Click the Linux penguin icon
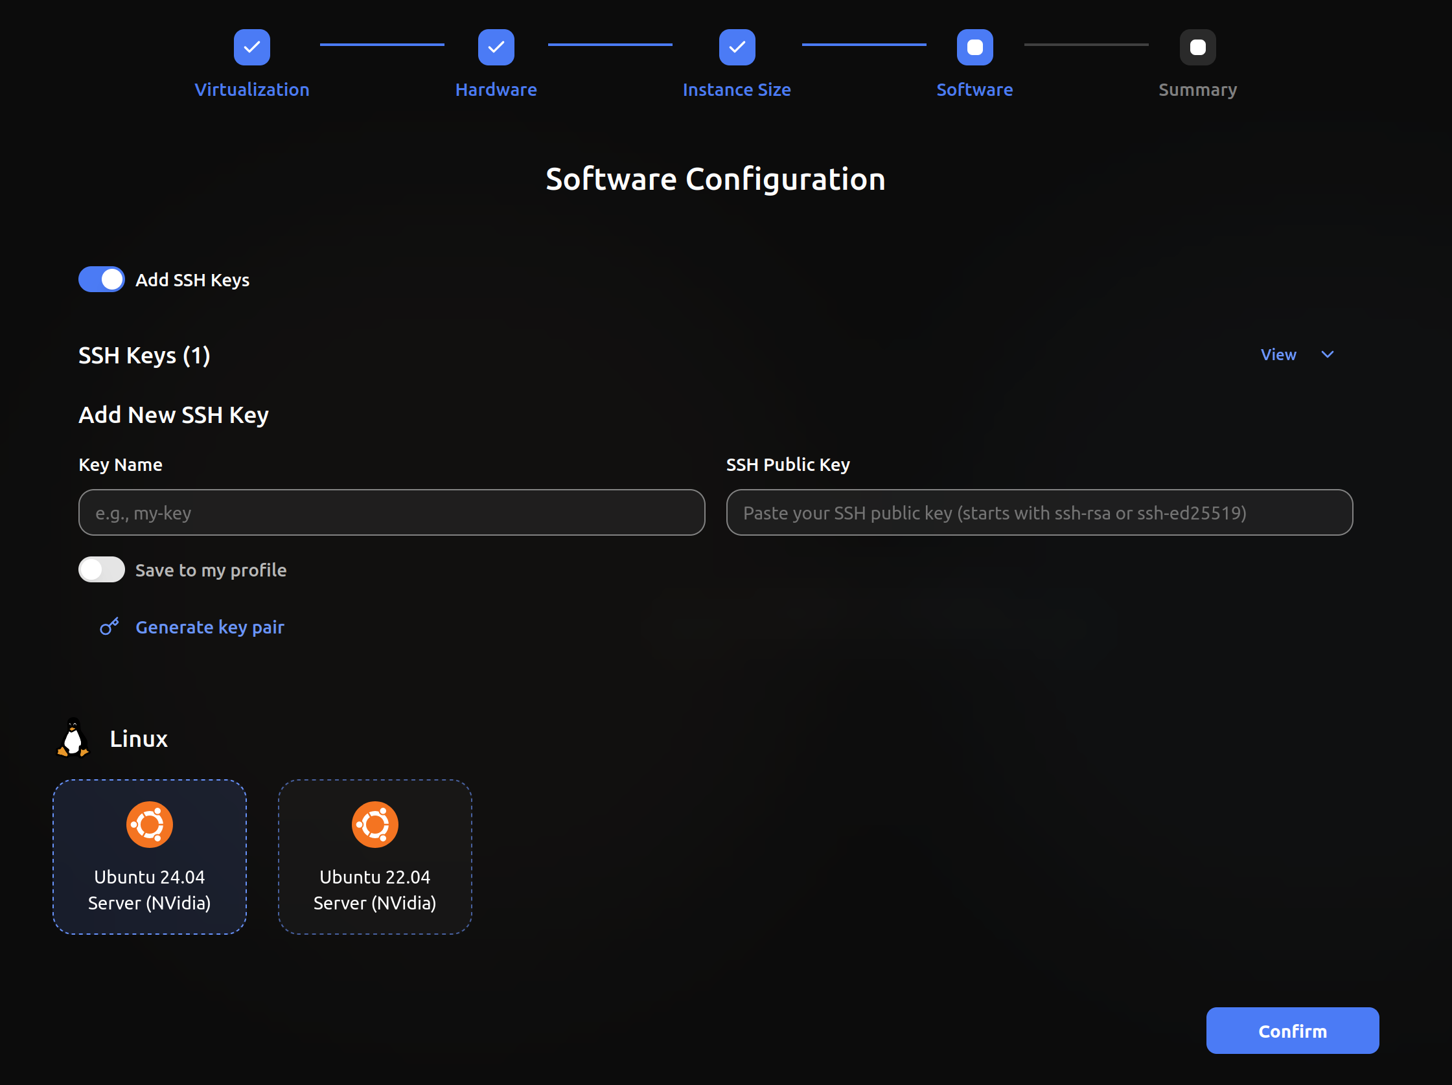 (73, 738)
